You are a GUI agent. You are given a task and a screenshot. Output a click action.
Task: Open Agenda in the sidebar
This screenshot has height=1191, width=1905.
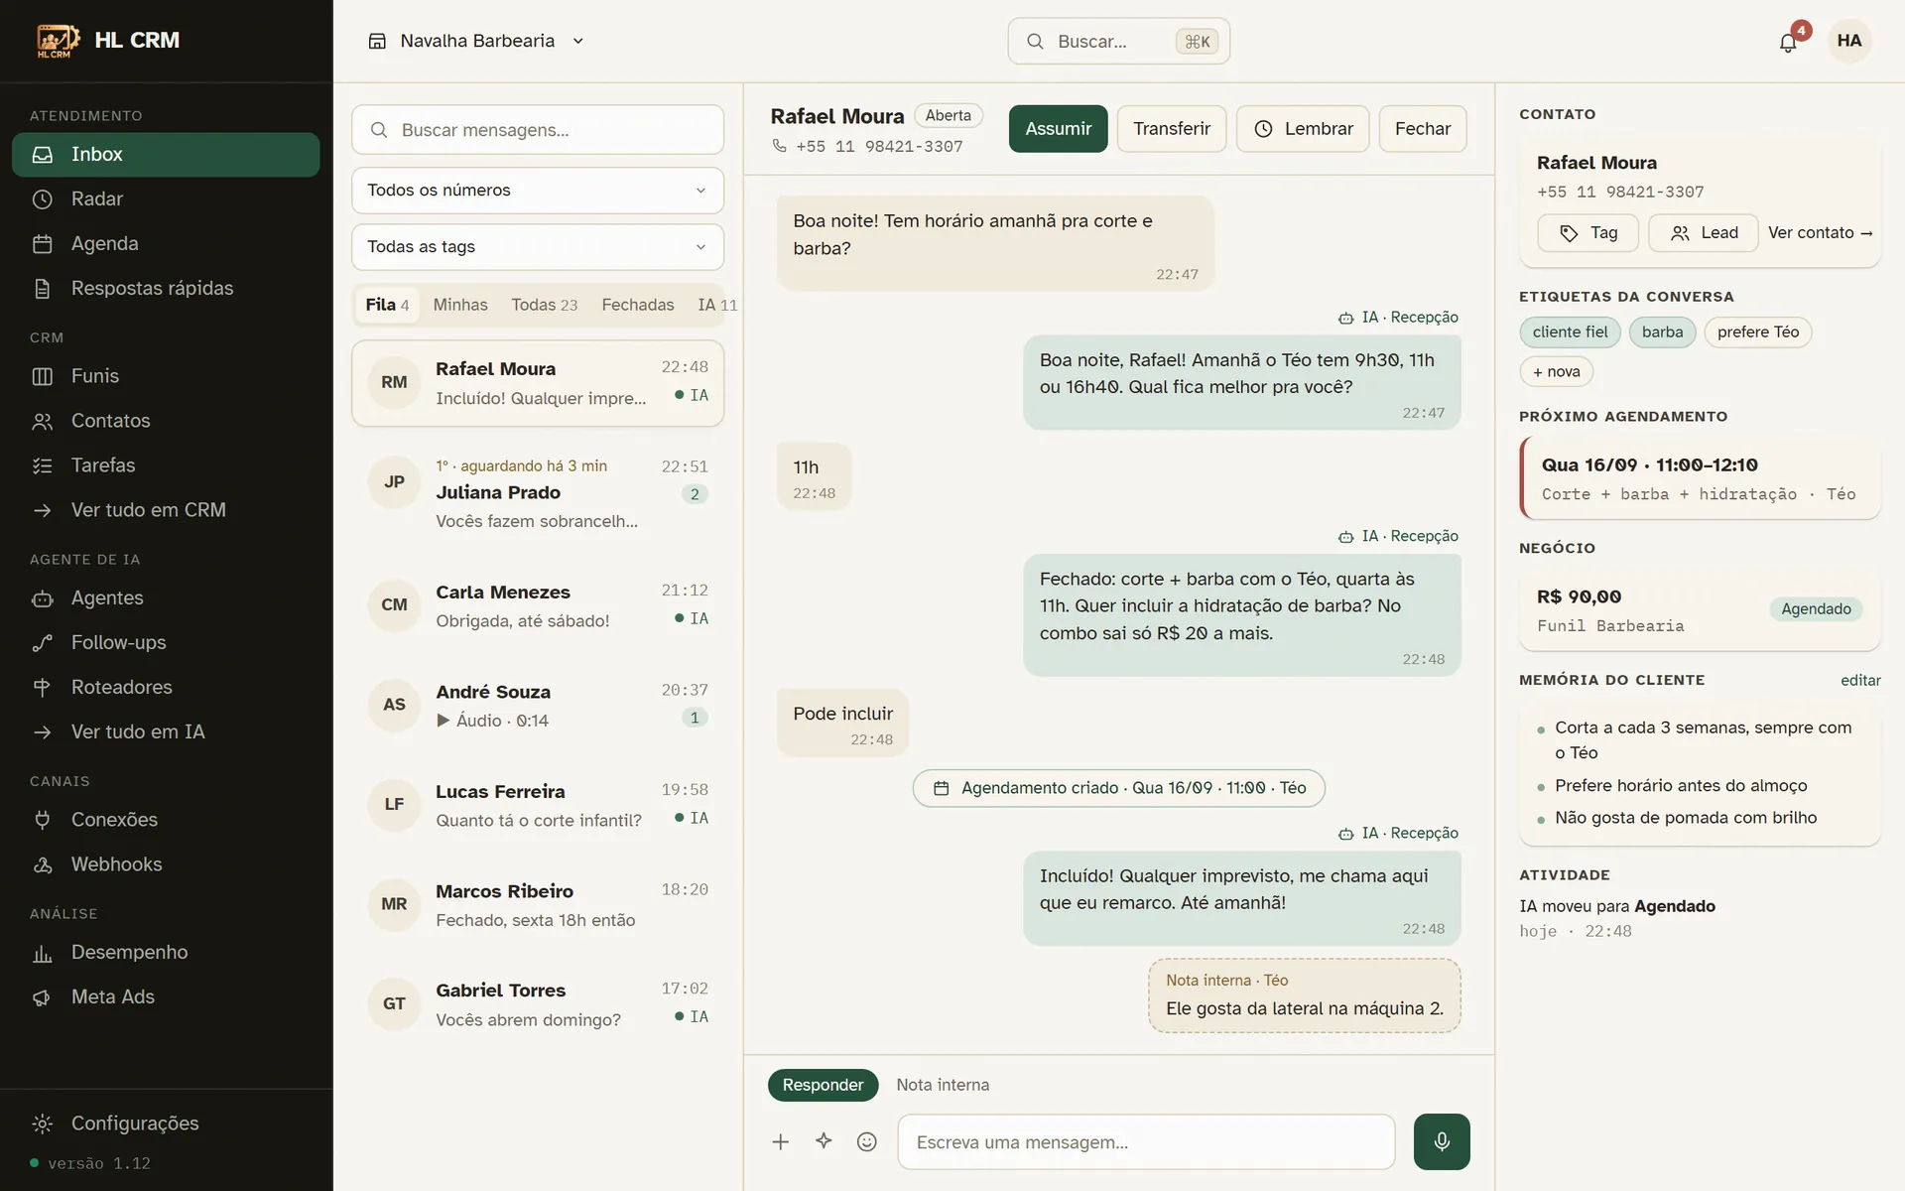[x=166, y=243]
